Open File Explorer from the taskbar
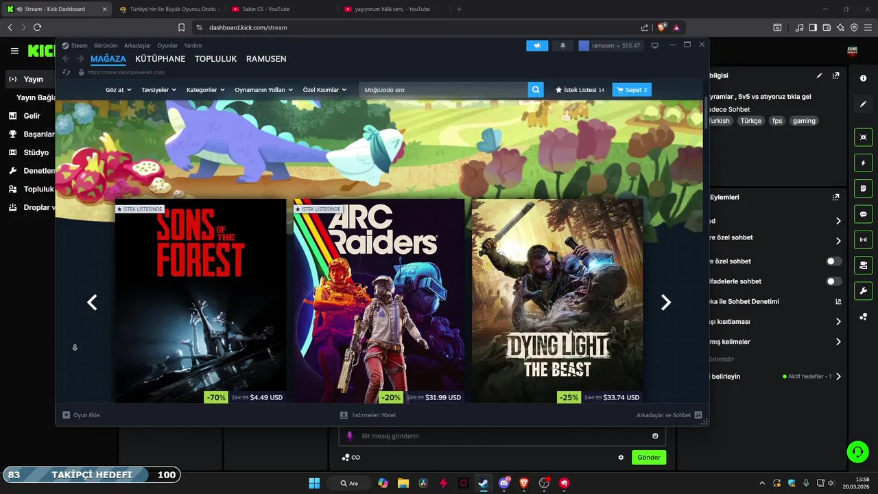 (403, 483)
